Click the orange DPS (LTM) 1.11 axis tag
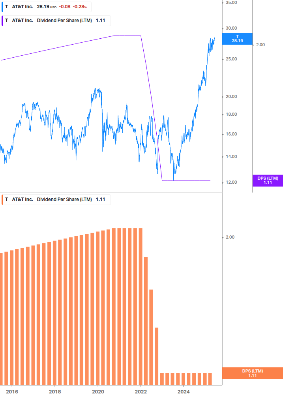 click(x=252, y=373)
